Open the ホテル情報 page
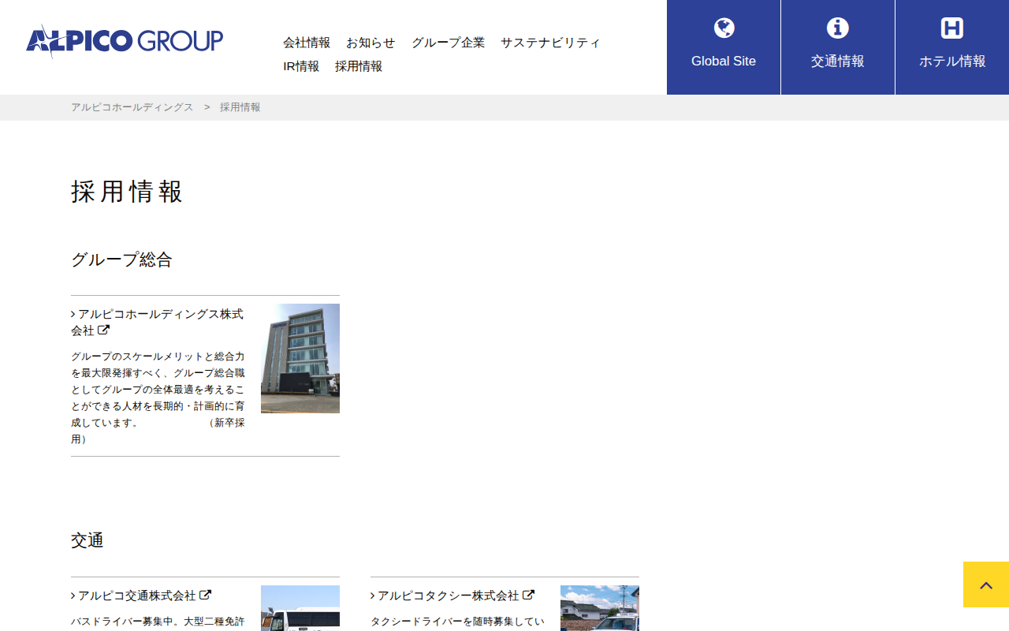This screenshot has height=631, width=1009. click(x=952, y=47)
